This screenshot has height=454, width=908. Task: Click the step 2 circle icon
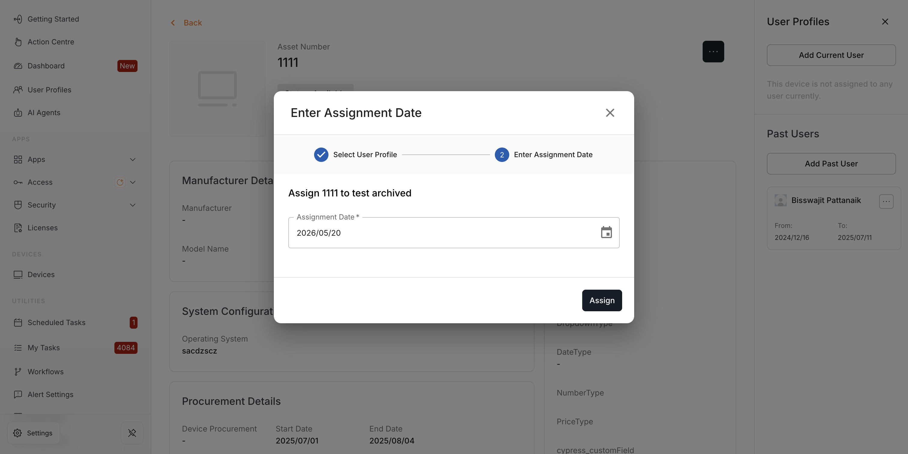pyautogui.click(x=501, y=154)
